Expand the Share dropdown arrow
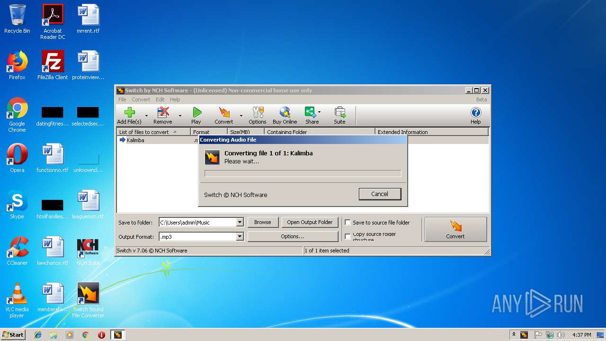This screenshot has width=606, height=341. click(319, 112)
